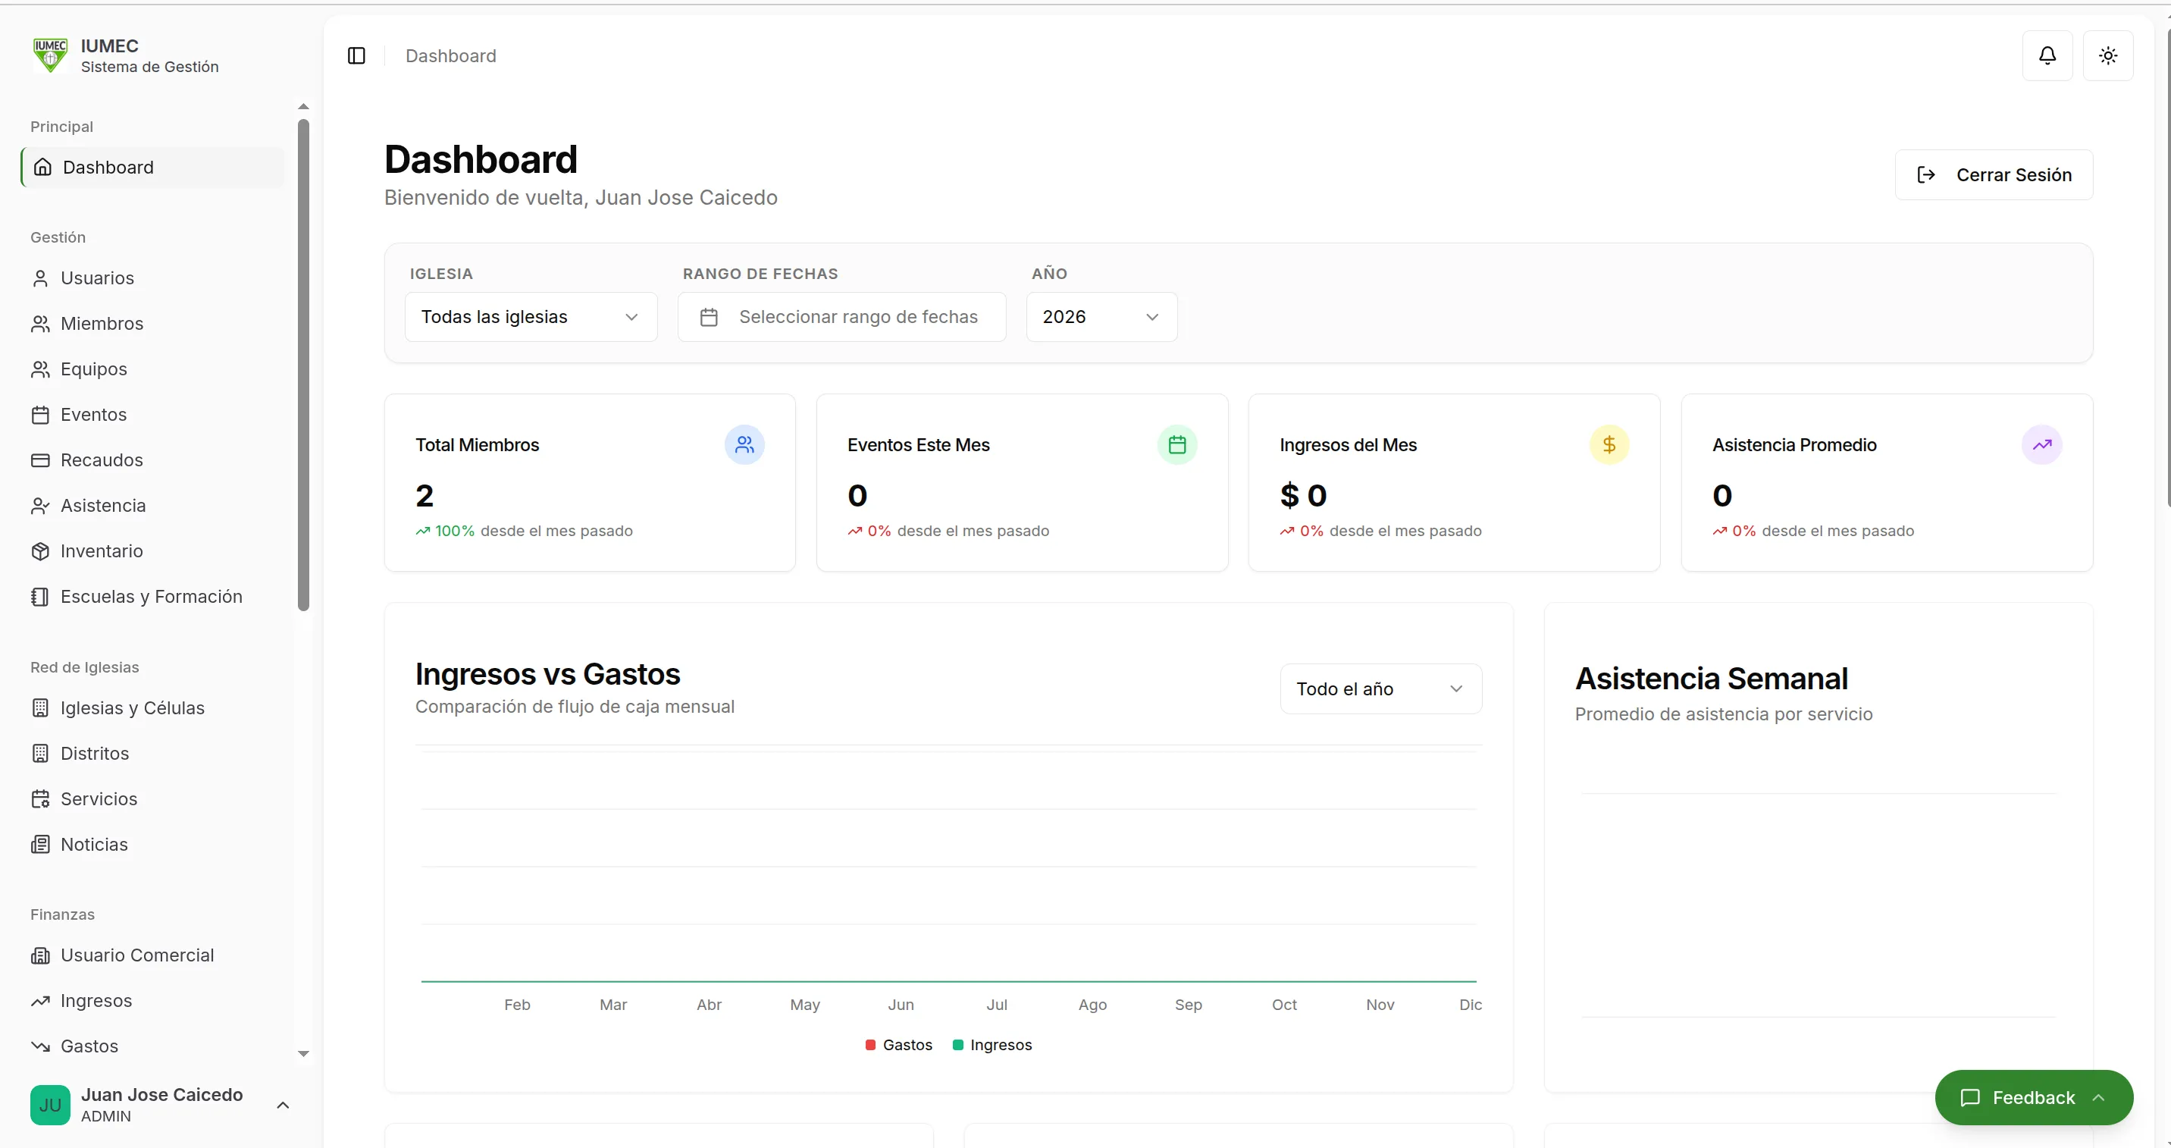Click the Cerrar Sesión button
Viewport: 2171px width, 1148px height.
(1993, 174)
